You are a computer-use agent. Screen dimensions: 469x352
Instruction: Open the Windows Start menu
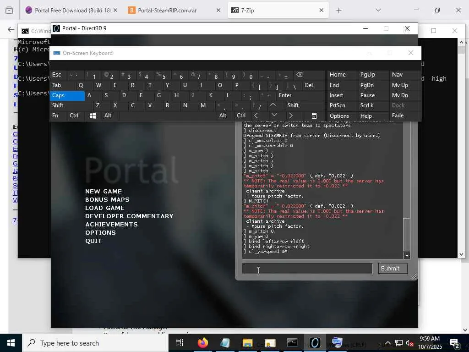11,343
